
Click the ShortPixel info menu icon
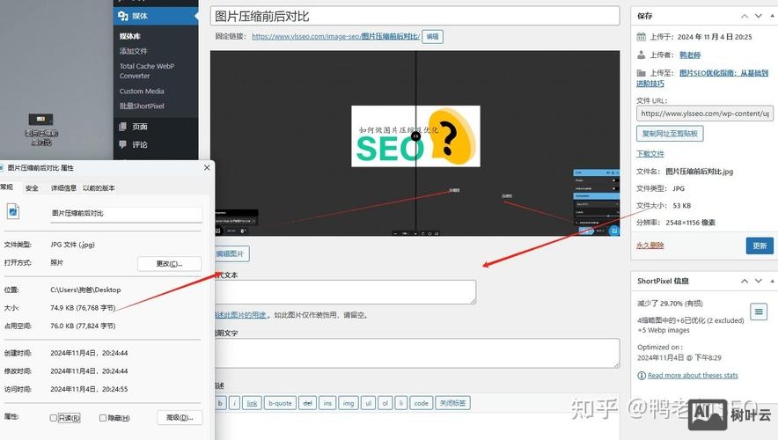click(x=759, y=312)
